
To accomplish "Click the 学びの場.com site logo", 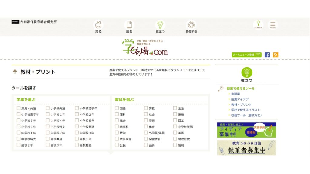I will pyautogui.click(x=145, y=47).
